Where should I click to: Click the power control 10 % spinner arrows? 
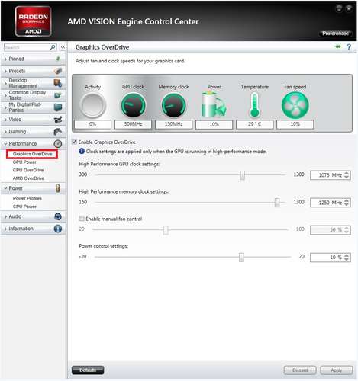[347, 258]
